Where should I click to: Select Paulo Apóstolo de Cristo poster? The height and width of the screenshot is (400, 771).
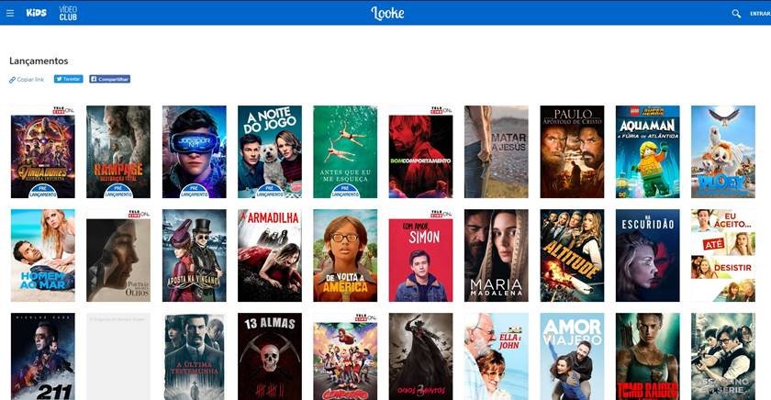click(x=572, y=152)
